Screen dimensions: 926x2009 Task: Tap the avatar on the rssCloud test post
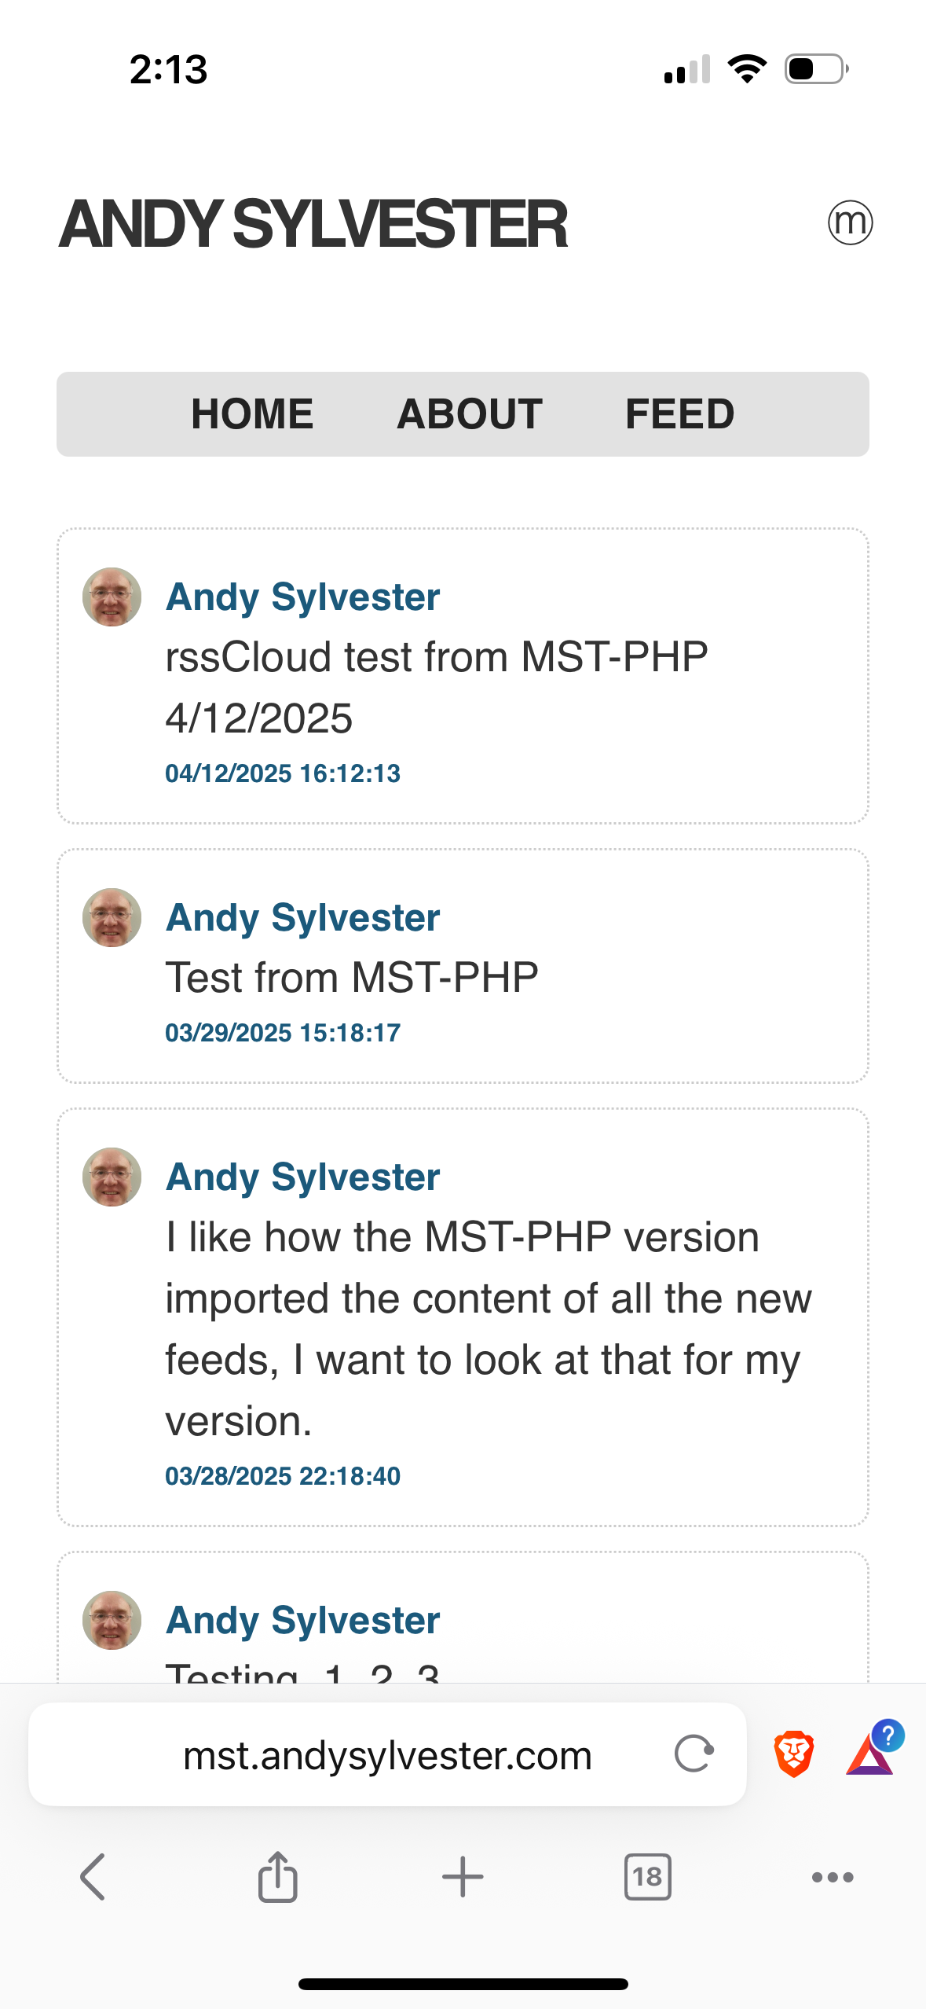(112, 597)
